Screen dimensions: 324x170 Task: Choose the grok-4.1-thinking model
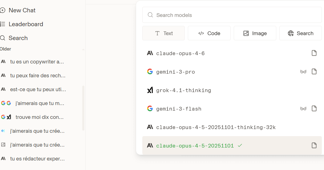pyautogui.click(x=232, y=90)
